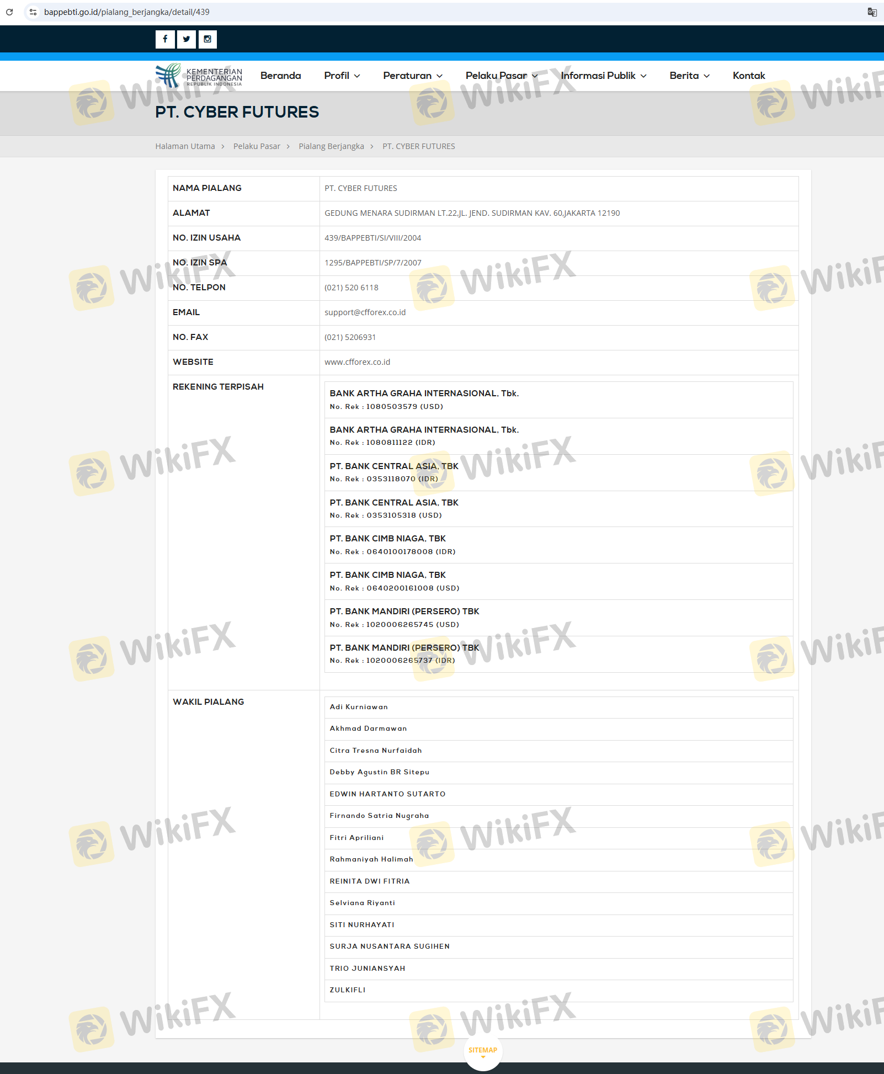Expand the Berita dropdown menu
This screenshot has width=884, height=1074.
[x=690, y=76]
